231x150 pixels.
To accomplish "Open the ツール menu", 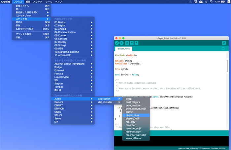I will point(49,2).
